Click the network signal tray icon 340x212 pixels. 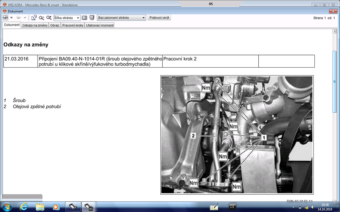click(306, 207)
